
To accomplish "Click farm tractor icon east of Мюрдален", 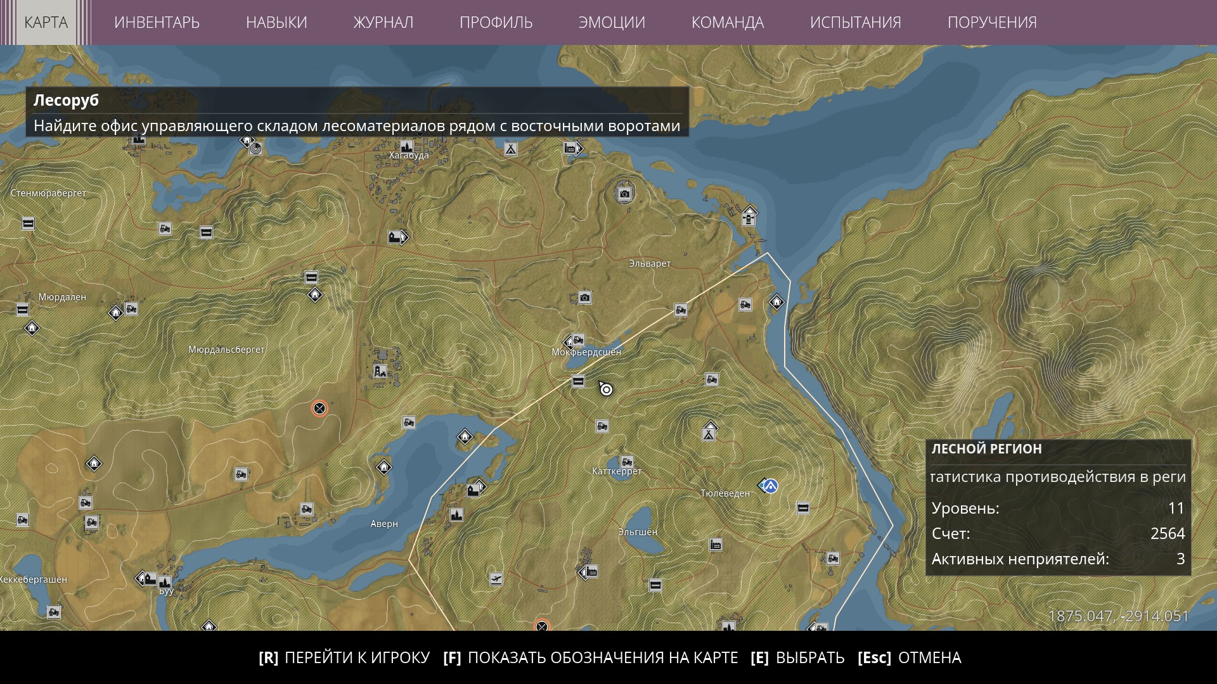I will click(x=131, y=309).
